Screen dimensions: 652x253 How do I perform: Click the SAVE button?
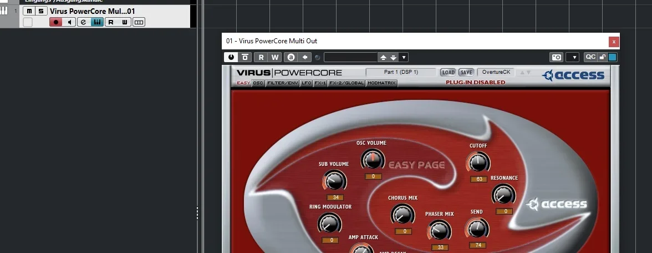point(466,72)
